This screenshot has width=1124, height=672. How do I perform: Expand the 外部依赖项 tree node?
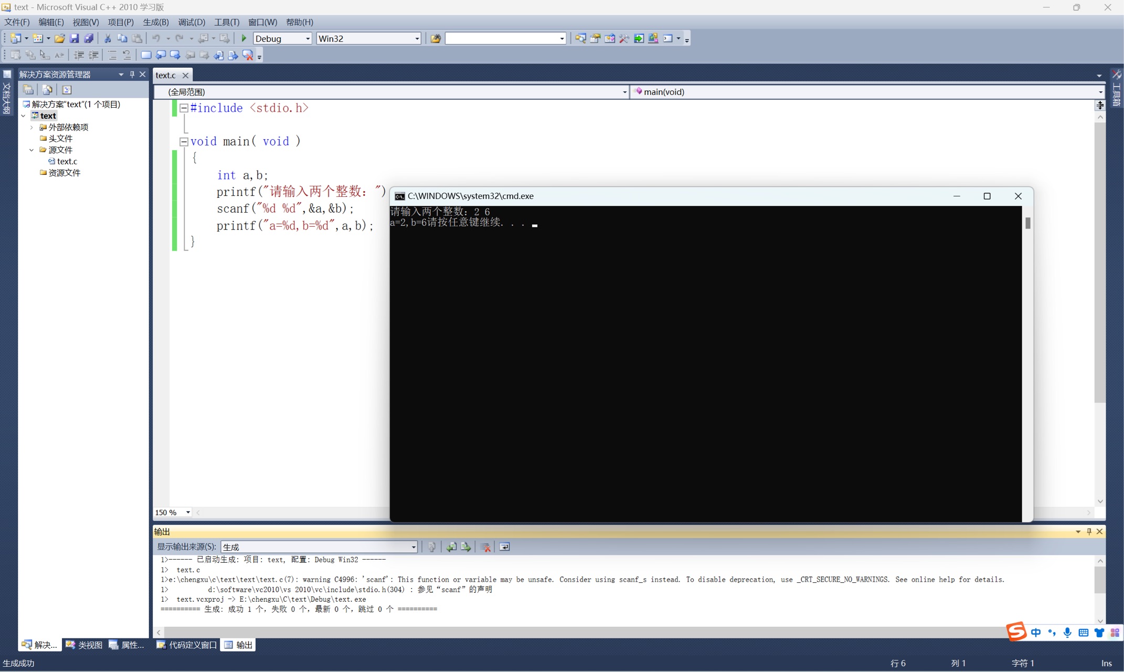(x=31, y=127)
